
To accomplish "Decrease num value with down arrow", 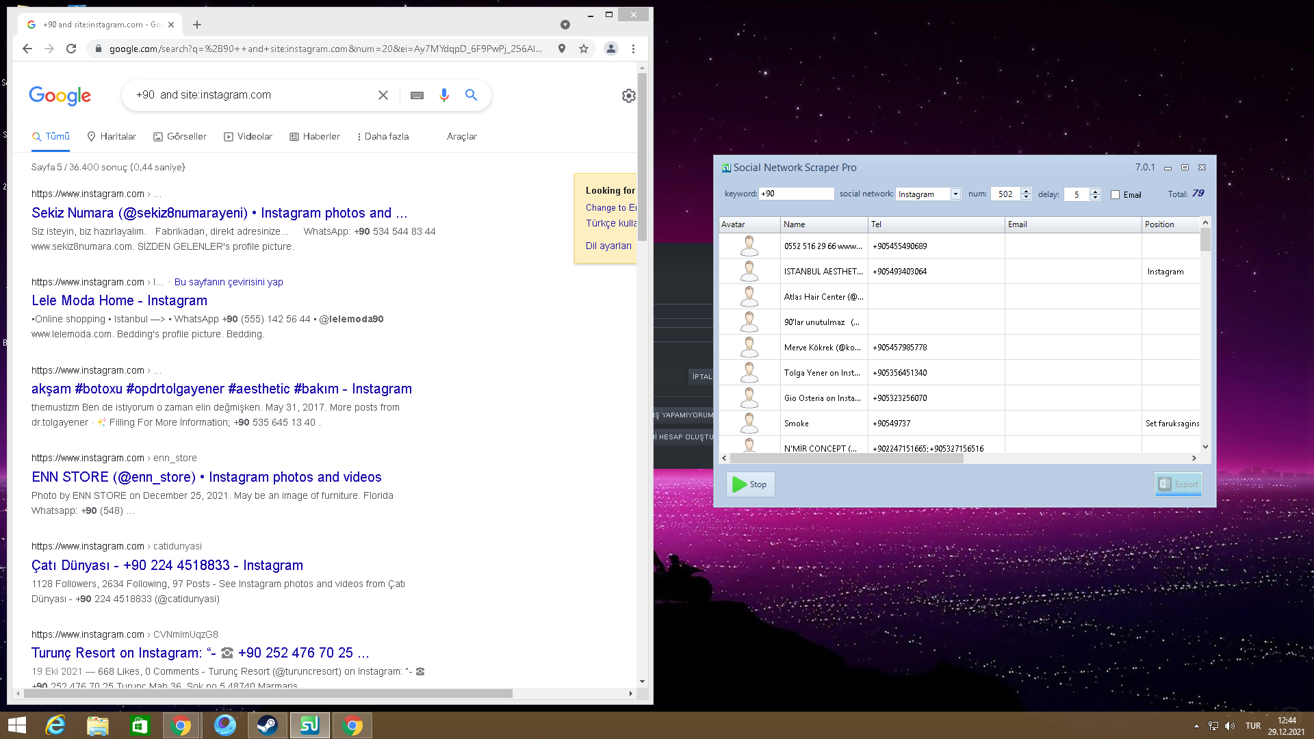I will click(1026, 198).
